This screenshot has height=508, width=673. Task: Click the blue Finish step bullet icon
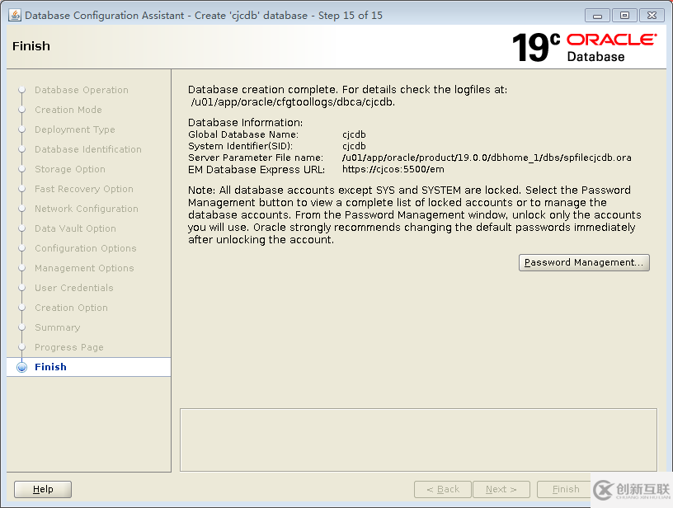click(x=22, y=367)
